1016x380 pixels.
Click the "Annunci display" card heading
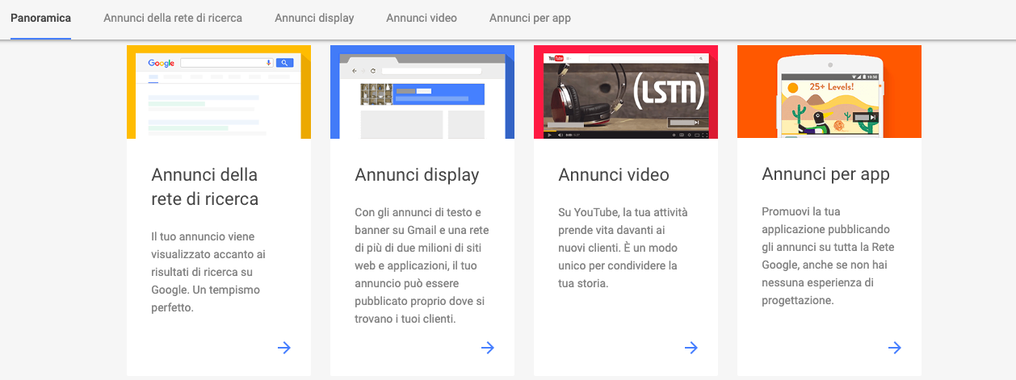point(417,175)
